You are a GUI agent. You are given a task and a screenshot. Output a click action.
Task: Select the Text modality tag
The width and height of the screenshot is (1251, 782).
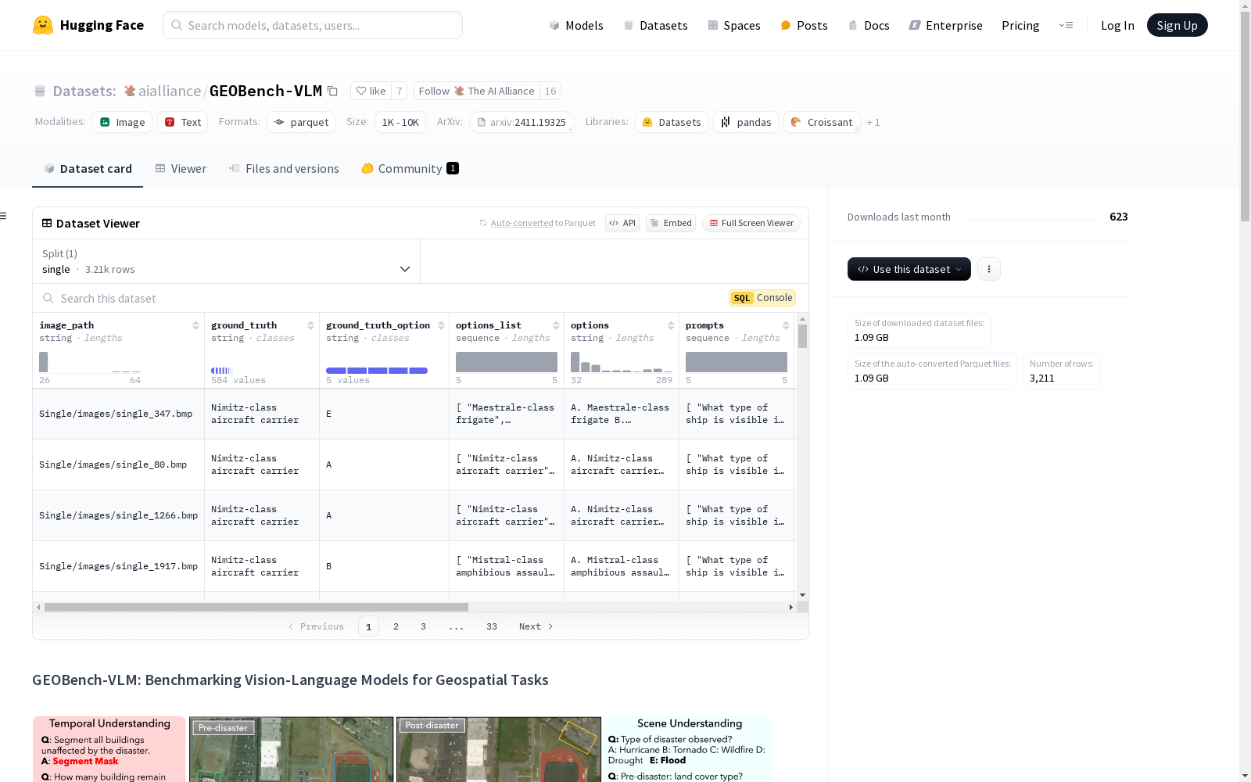183,122
